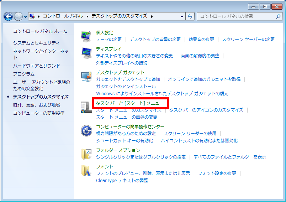
Task: Click フォントのプレビュー、削除、表示または非表示
Action: coord(143,173)
